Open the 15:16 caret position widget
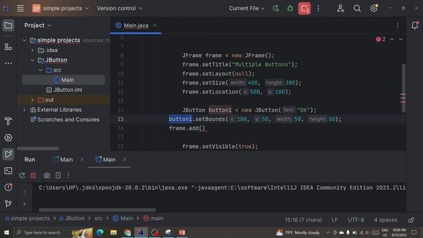Screen dimensions: 423x238 click(303, 220)
